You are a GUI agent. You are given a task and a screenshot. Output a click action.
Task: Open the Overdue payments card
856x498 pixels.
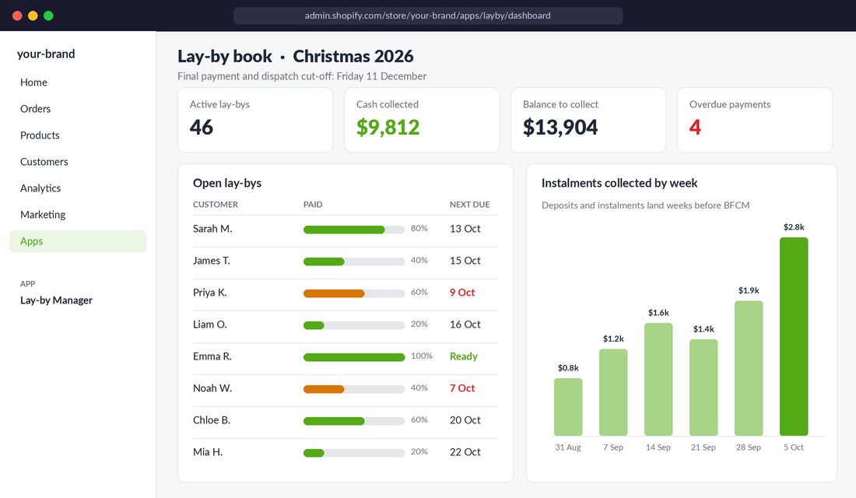coord(755,120)
